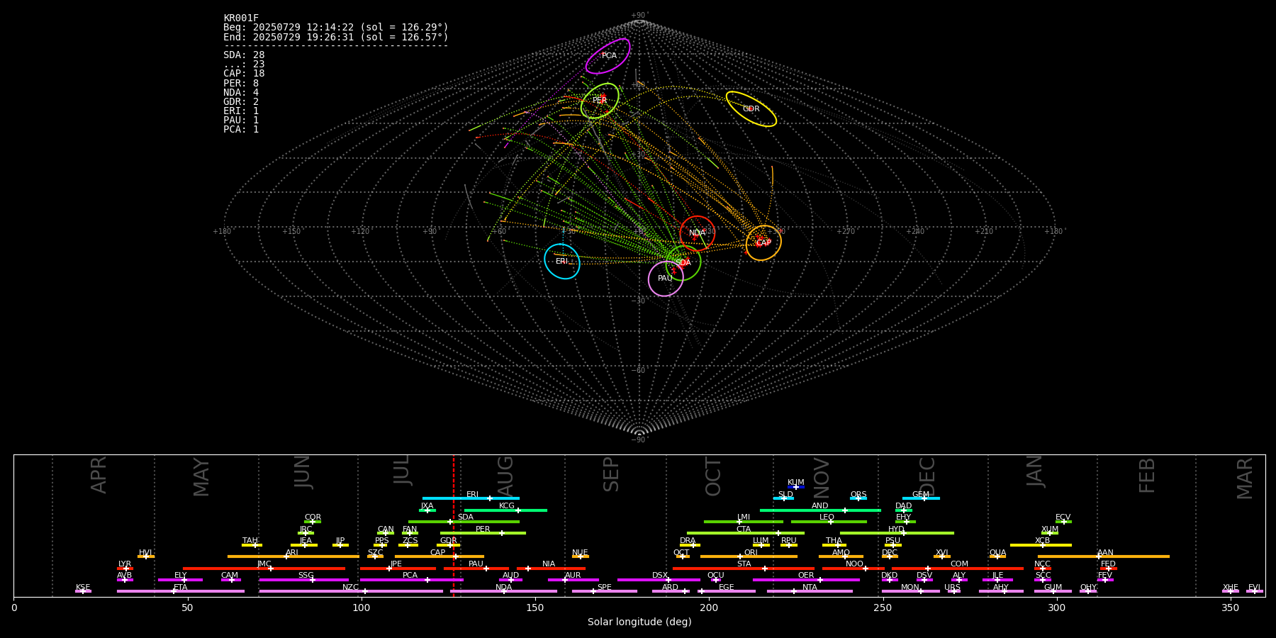The width and height of the screenshot is (1276, 638).
Task: Select the pink PAU radiant circle
Action: (666, 279)
